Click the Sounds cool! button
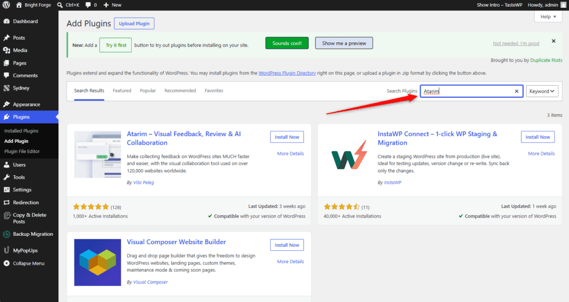Image resolution: width=569 pixels, height=302 pixels. coord(287,43)
